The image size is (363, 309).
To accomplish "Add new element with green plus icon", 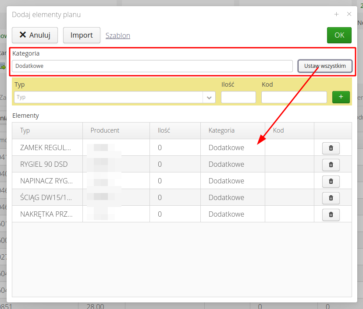I will point(341,97).
